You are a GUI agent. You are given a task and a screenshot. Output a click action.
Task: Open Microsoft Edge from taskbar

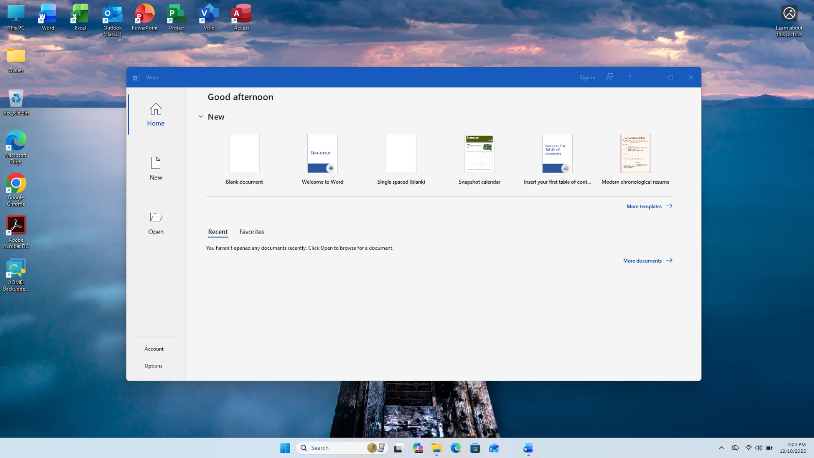click(x=456, y=448)
